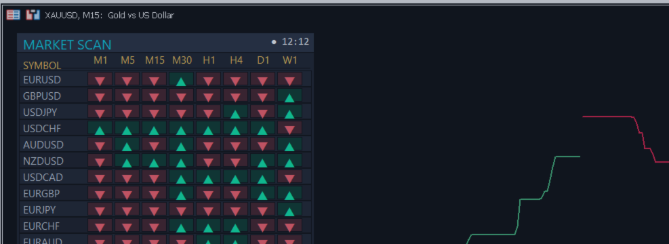Screen dimensions: 669x244
Task: Click AUDUSD M5 up arrow cell
Action: 127,144
